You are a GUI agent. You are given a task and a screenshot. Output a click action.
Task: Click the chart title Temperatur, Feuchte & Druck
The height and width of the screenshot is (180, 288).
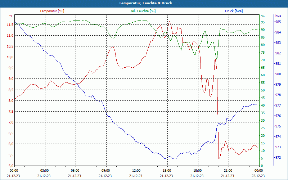(x=145, y=3)
